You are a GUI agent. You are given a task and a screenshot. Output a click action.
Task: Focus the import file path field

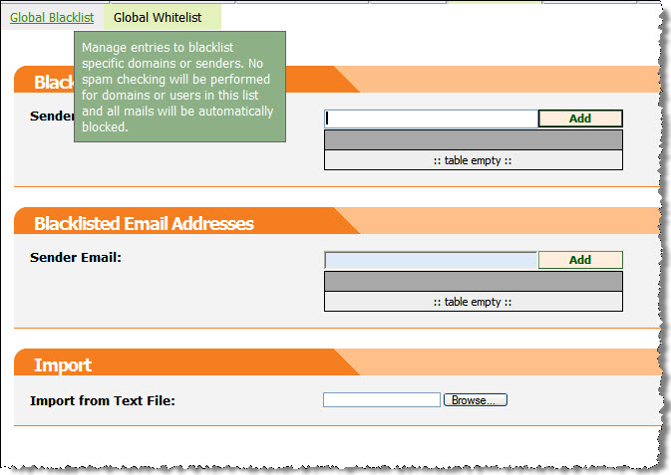click(x=381, y=400)
